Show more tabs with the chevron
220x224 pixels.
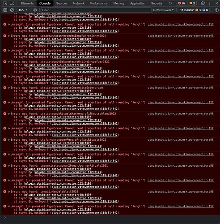coord(170,3)
